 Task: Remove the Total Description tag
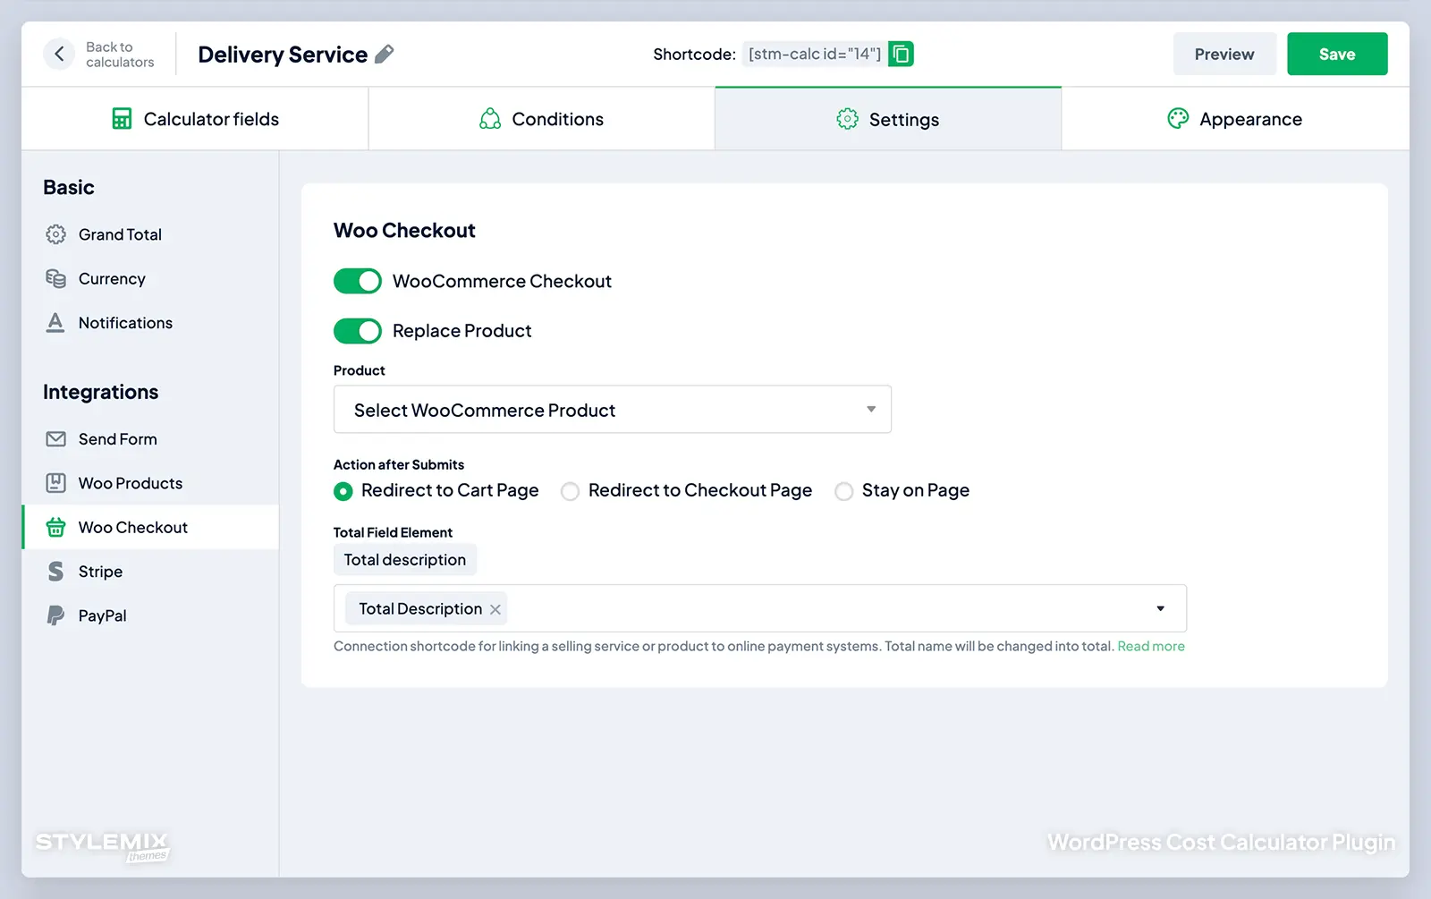pos(495,608)
